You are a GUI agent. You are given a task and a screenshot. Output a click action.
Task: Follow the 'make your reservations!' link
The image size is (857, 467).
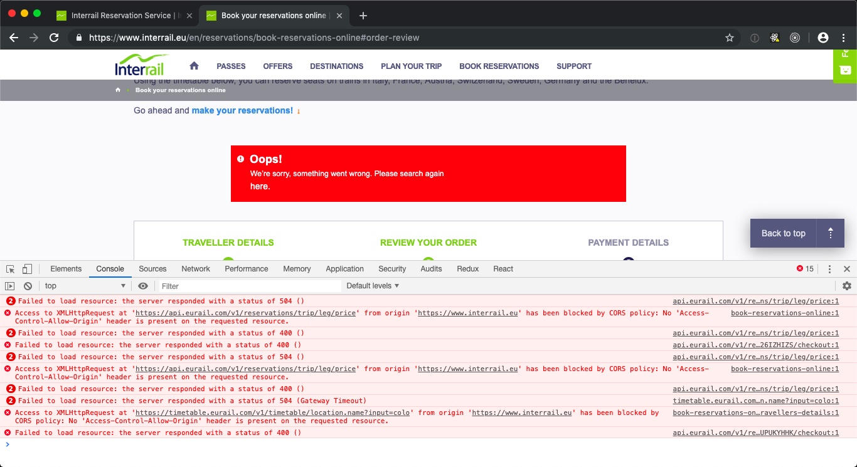point(242,110)
